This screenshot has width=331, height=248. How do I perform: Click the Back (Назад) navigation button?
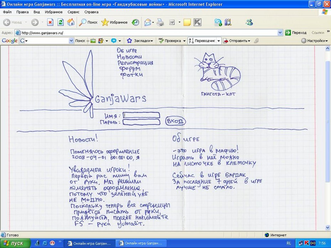coord(13,22)
